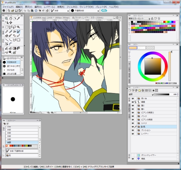
Task: Select the ビアンカ制服２ layer
Action: pyautogui.click(x=154, y=113)
